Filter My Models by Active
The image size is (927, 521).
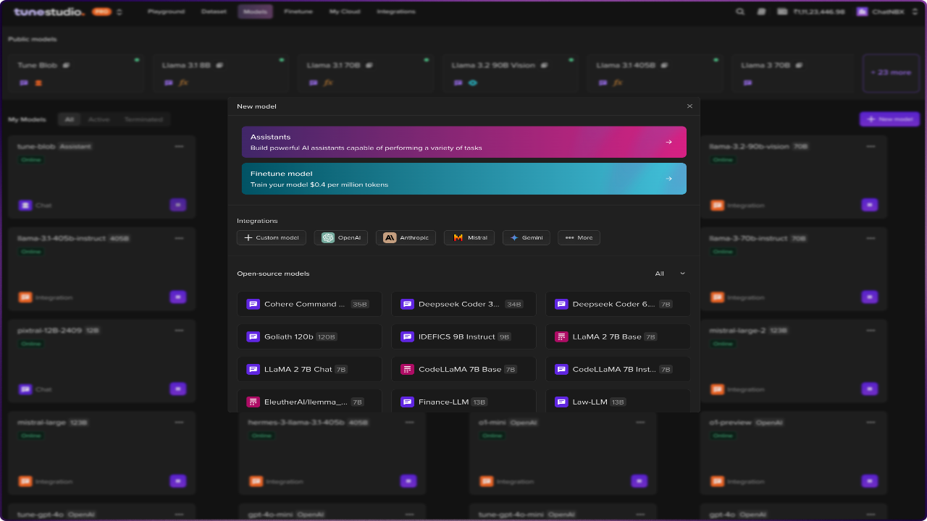coord(98,119)
